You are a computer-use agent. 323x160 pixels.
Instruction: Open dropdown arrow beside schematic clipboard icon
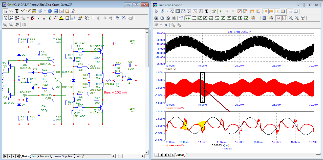(x=45, y=11)
